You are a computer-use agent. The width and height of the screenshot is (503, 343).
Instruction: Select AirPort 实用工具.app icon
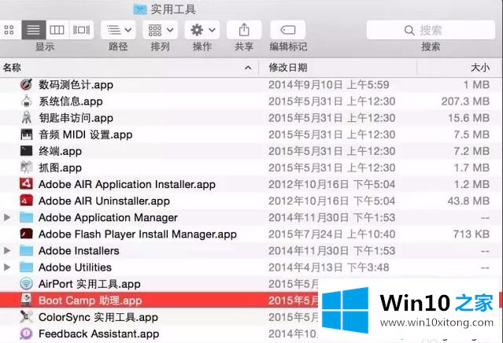tap(26, 284)
